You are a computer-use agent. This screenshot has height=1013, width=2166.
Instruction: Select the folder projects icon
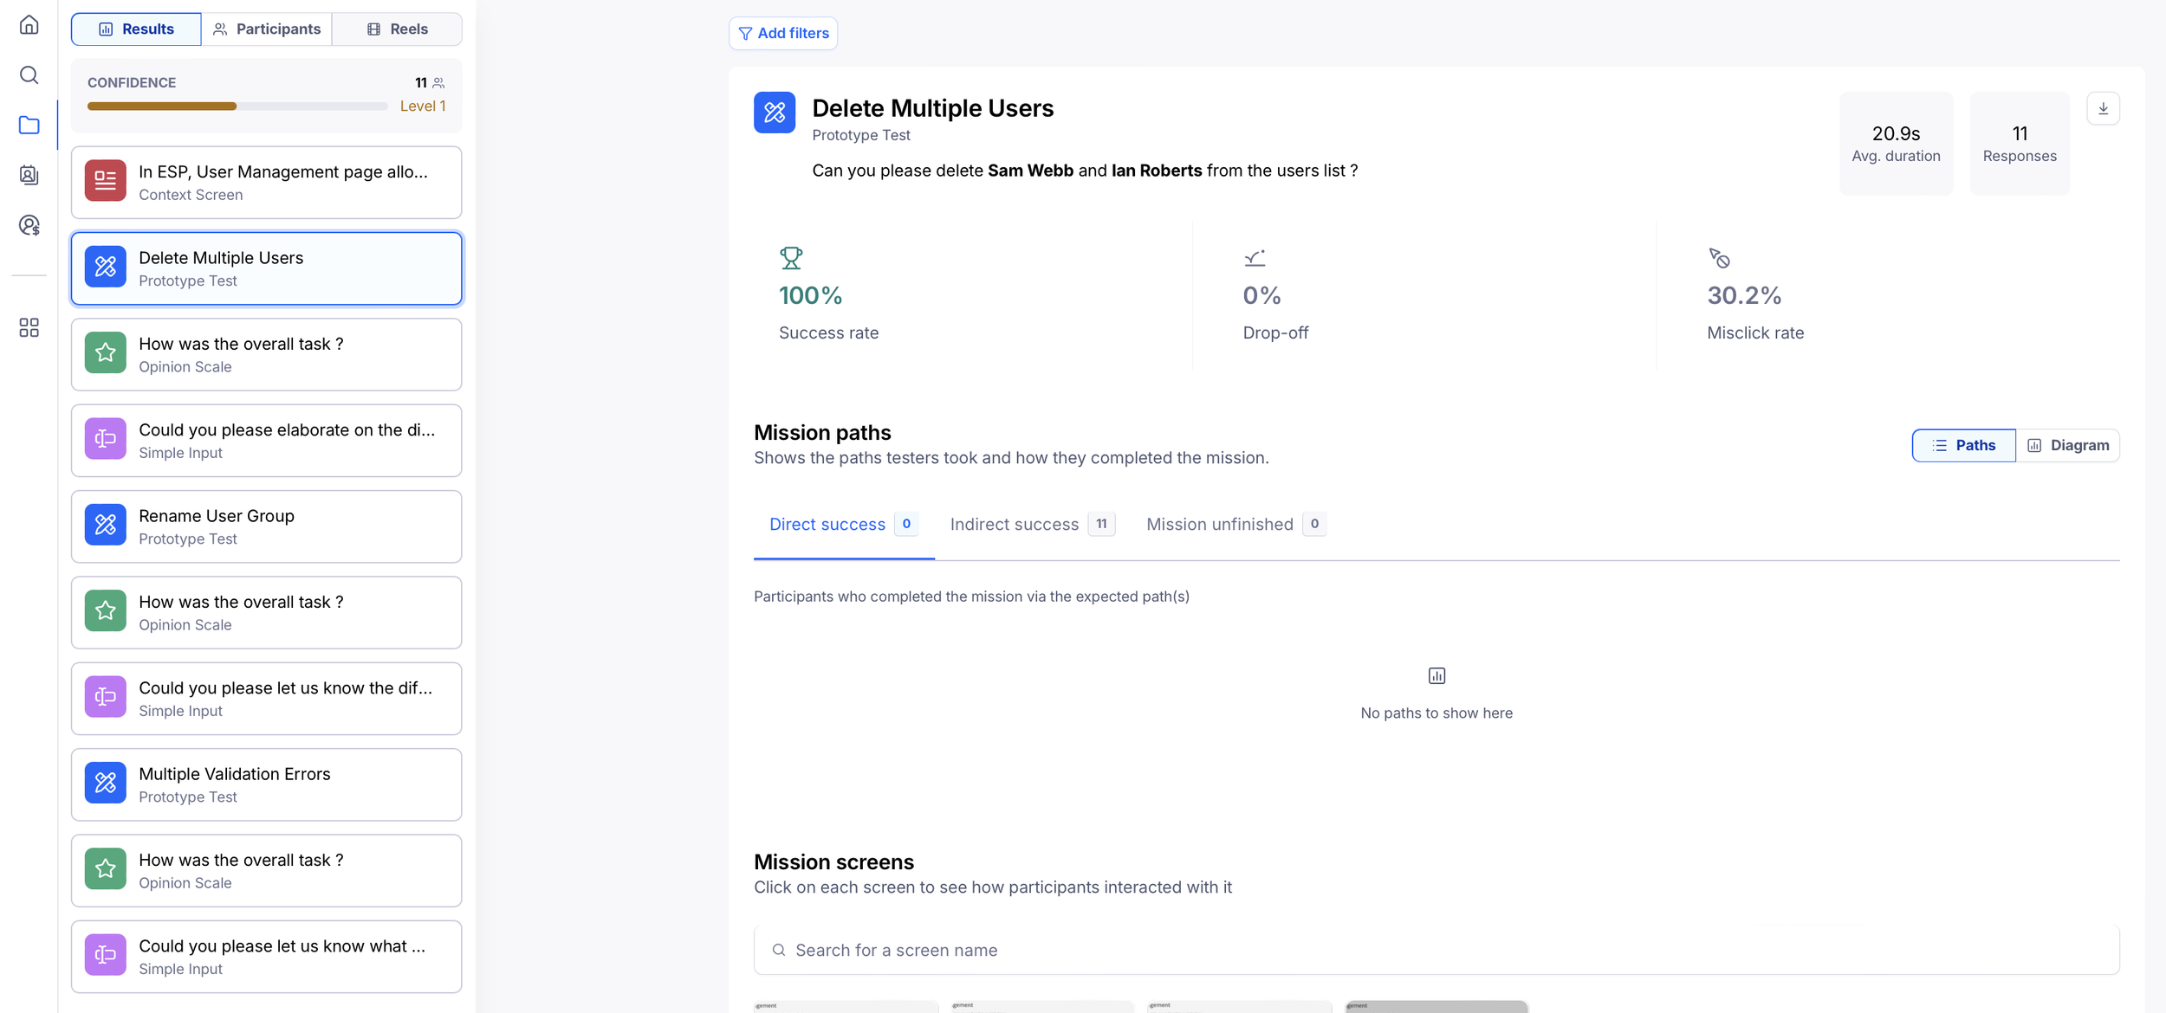pyautogui.click(x=29, y=125)
